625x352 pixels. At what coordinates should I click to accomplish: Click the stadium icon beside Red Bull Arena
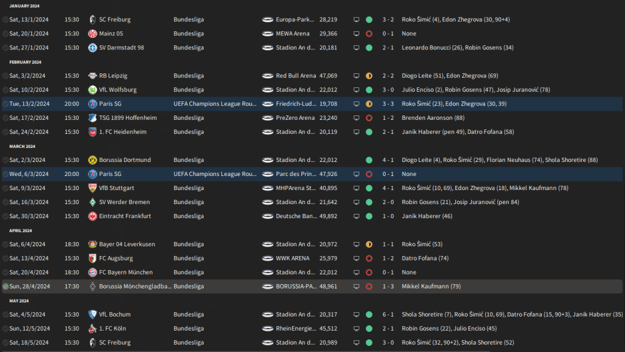(x=267, y=76)
